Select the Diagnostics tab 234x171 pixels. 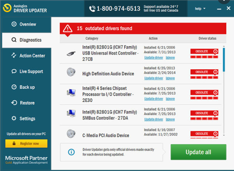(x=27, y=40)
